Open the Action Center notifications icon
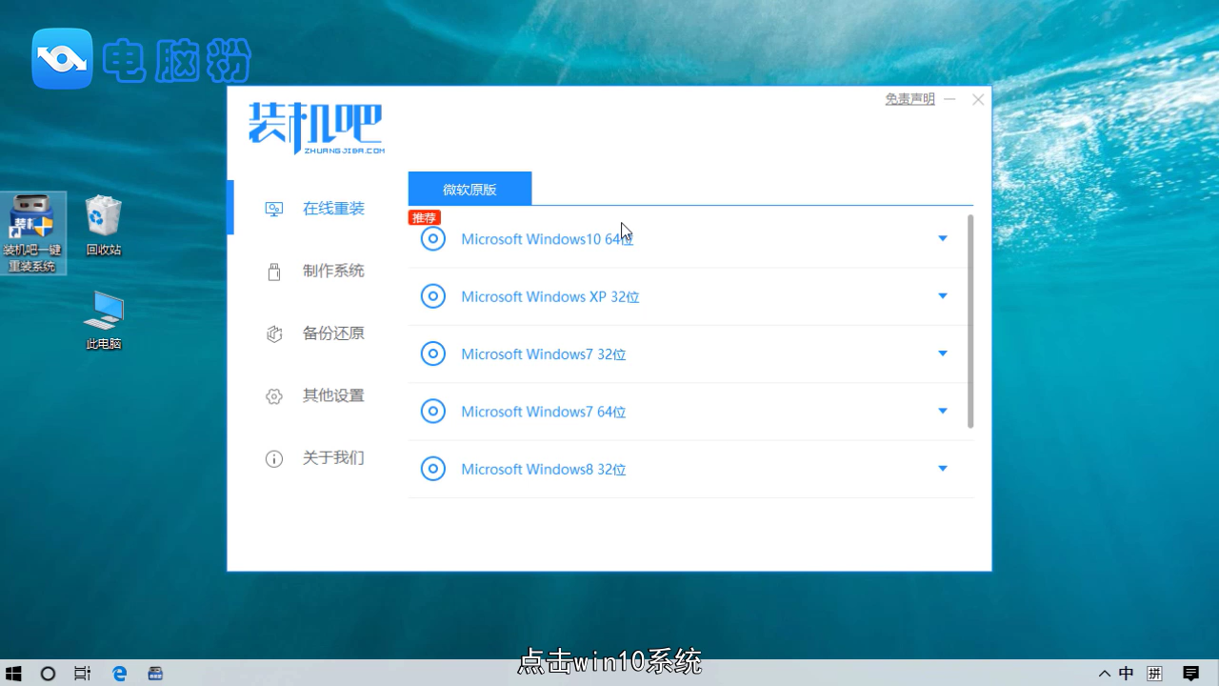Image resolution: width=1219 pixels, height=686 pixels. click(1191, 674)
